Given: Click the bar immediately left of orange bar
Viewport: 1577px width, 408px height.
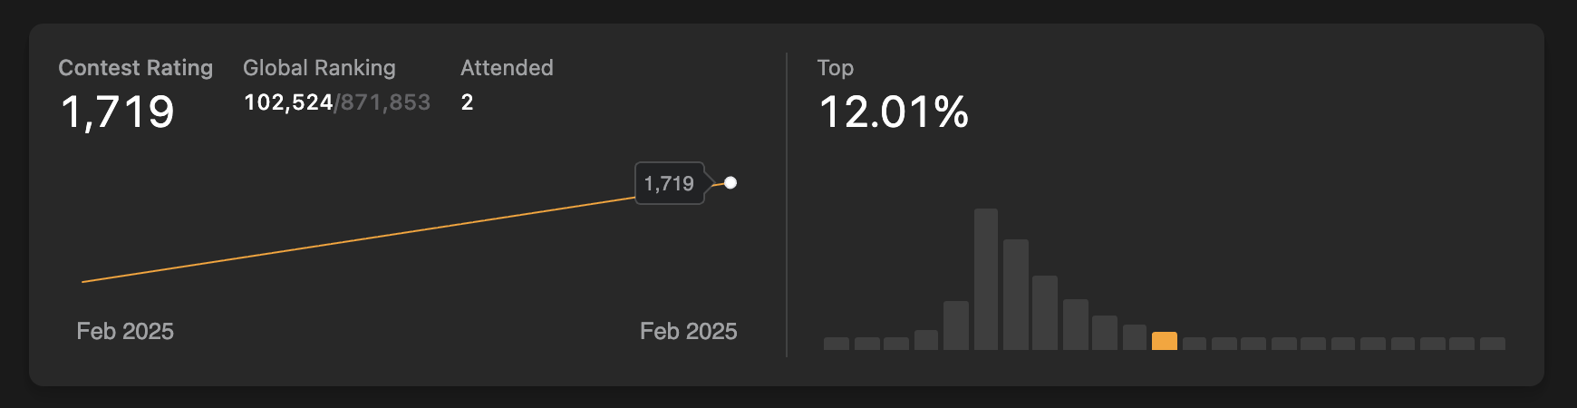Looking at the screenshot, I should pos(1135,337).
